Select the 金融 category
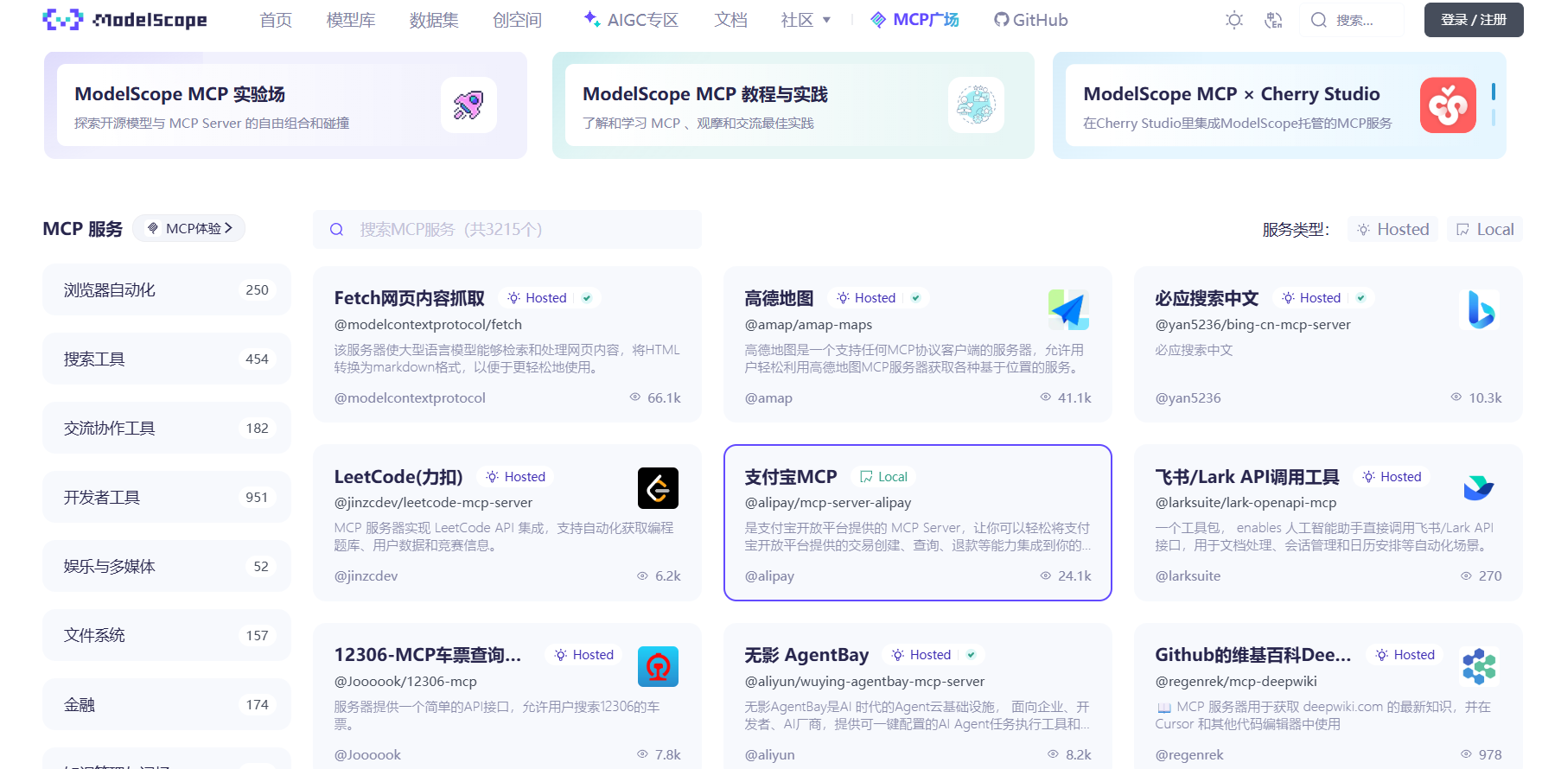 pyautogui.click(x=167, y=704)
